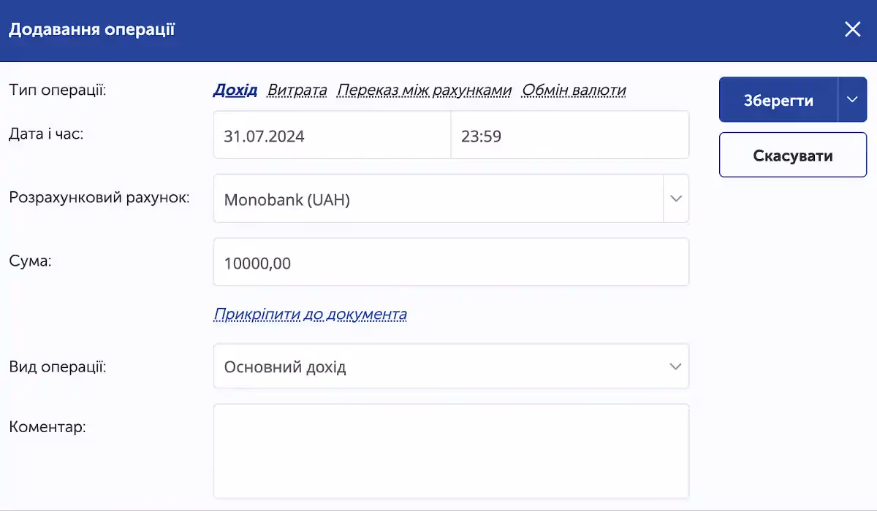Image resolution: width=877 pixels, height=511 pixels.
Task: Expand save options beside the Зберегти button
Action: click(852, 99)
